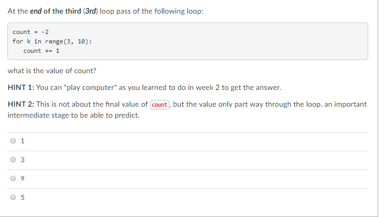
Task: Click the "count = -2" code line
Action: tap(30, 32)
